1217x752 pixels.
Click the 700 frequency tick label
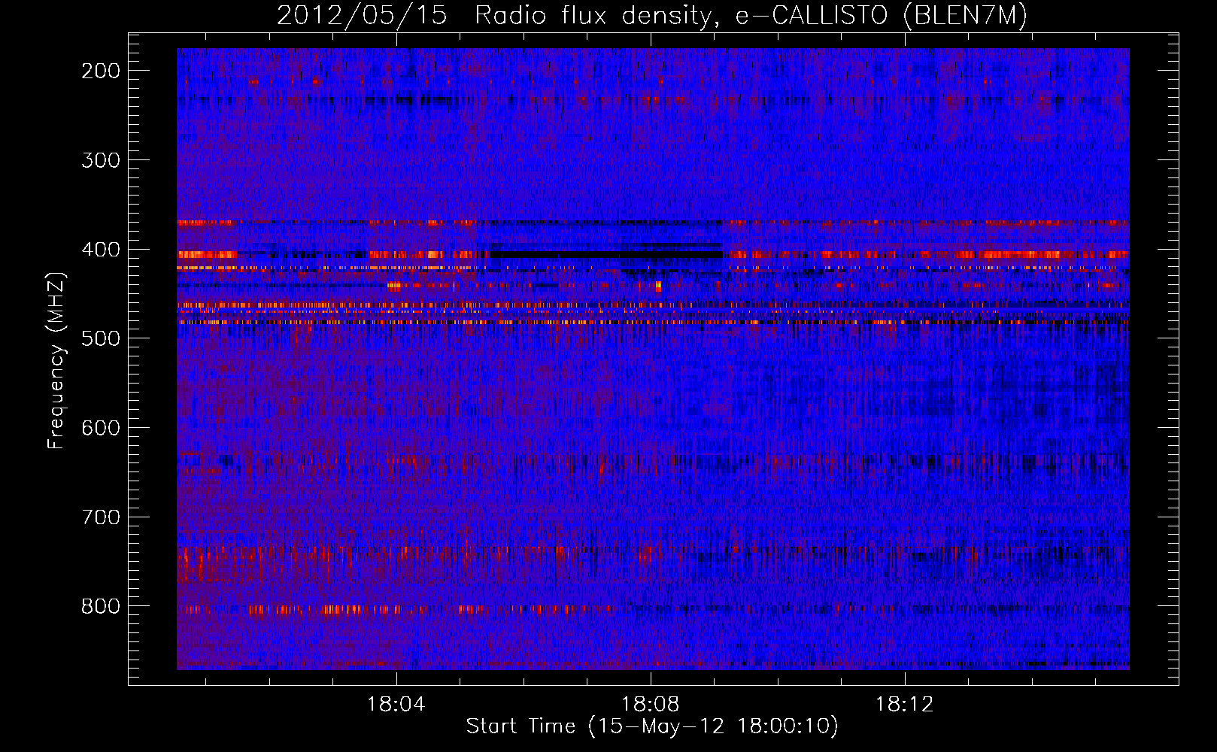(x=101, y=517)
